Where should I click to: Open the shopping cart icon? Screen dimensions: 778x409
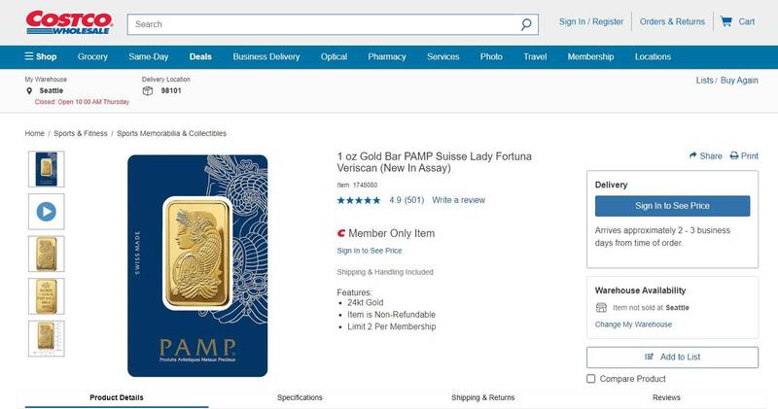(x=725, y=21)
